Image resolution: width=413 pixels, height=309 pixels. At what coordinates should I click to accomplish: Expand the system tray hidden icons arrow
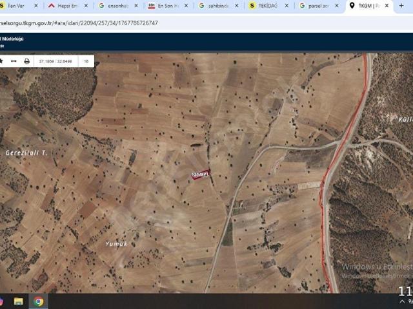pyautogui.click(x=402, y=301)
